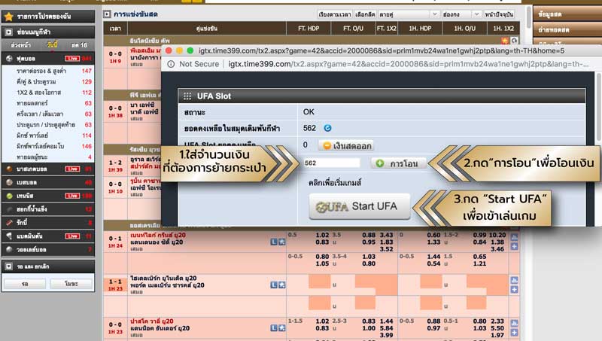Click the football icon next to ฟุตบอล
The height and width of the screenshot is (341, 602).
tap(9, 59)
